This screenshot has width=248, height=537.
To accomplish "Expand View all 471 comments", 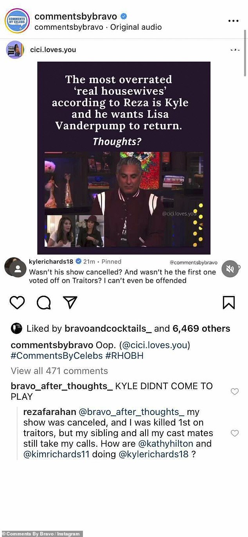I will [x=59, y=371].
